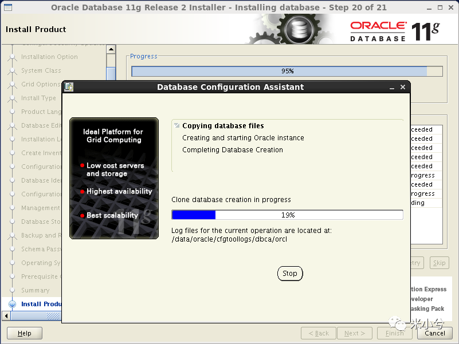The height and width of the screenshot is (344, 459).
Task: Click the clone database 19% progress bar
Action: pyautogui.click(x=287, y=215)
